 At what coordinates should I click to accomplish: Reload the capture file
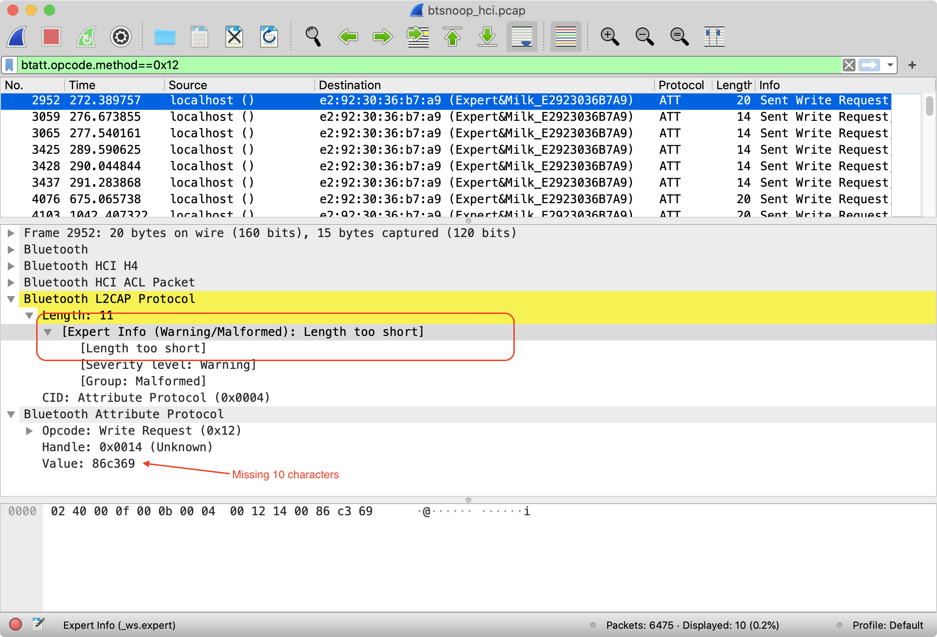tap(269, 37)
